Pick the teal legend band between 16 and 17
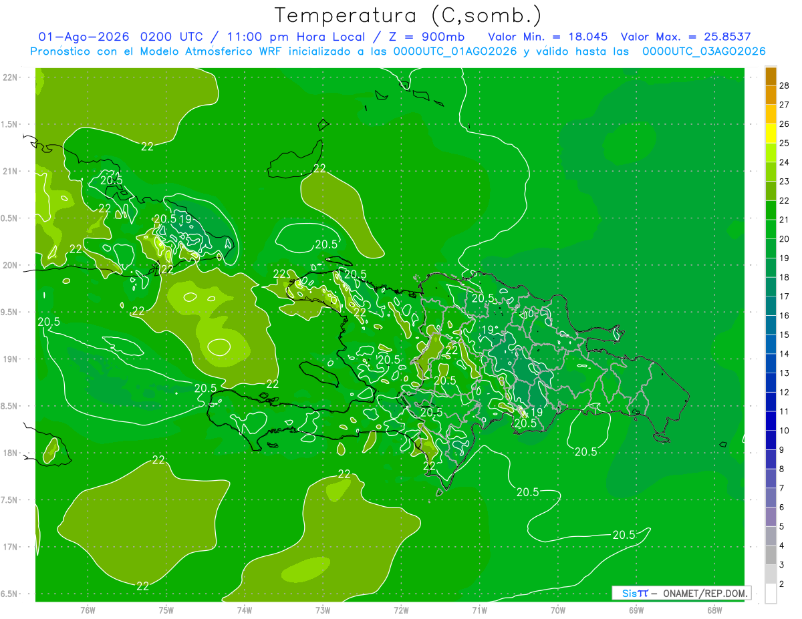 pyautogui.click(x=771, y=306)
